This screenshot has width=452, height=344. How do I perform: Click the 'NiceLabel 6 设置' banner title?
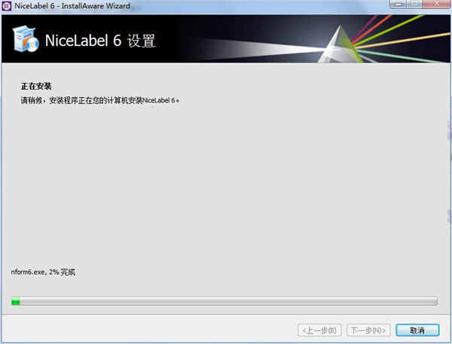click(x=101, y=41)
